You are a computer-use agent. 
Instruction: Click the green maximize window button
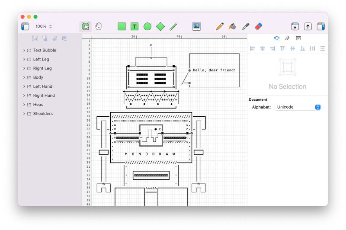35,17
